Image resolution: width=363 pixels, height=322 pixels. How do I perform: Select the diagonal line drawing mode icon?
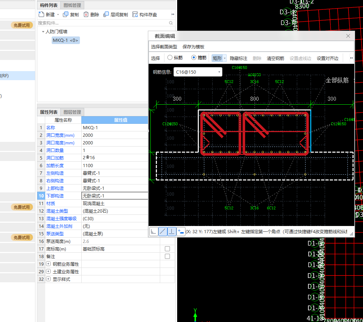[x=163, y=231]
